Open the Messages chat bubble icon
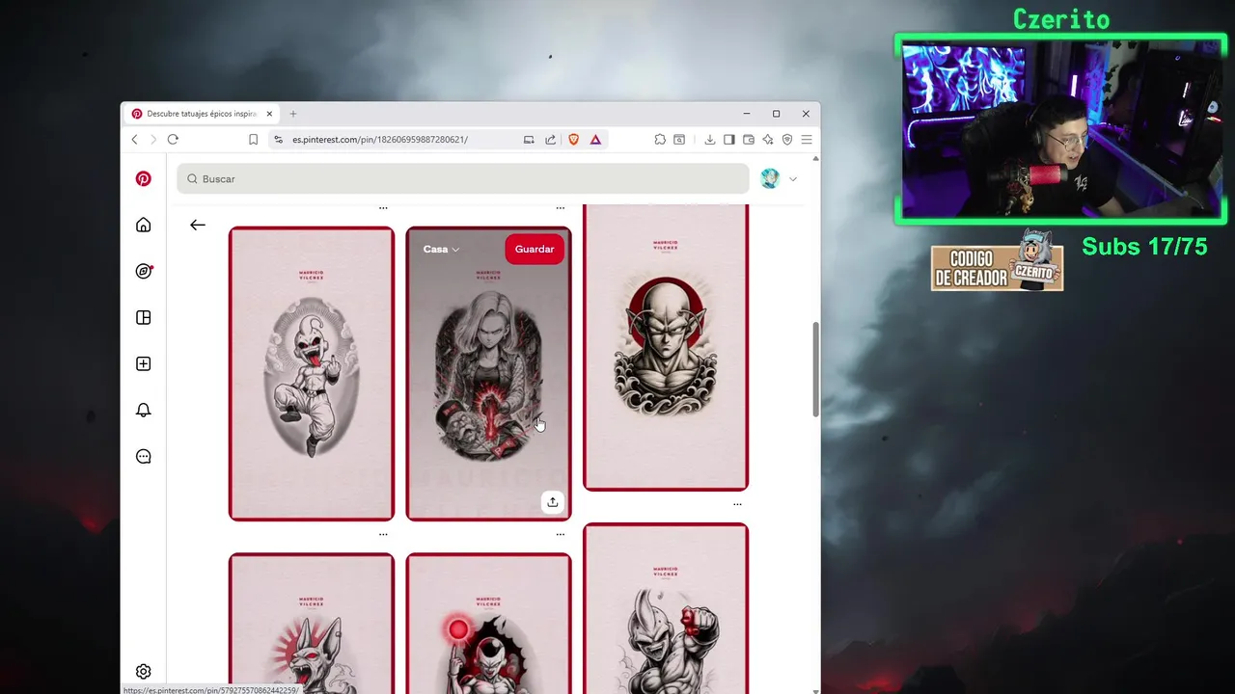Viewport: 1235px width, 694px height. (x=143, y=456)
